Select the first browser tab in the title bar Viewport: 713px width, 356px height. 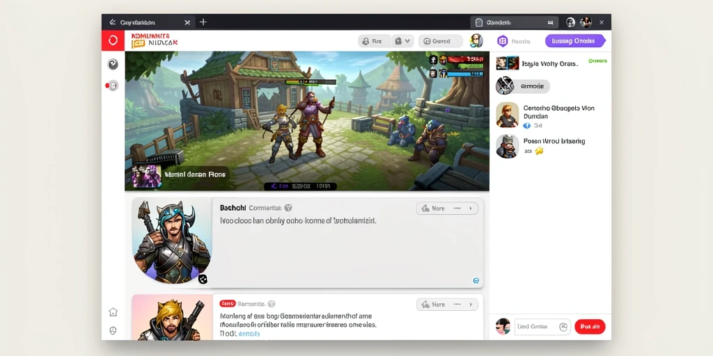click(149, 22)
